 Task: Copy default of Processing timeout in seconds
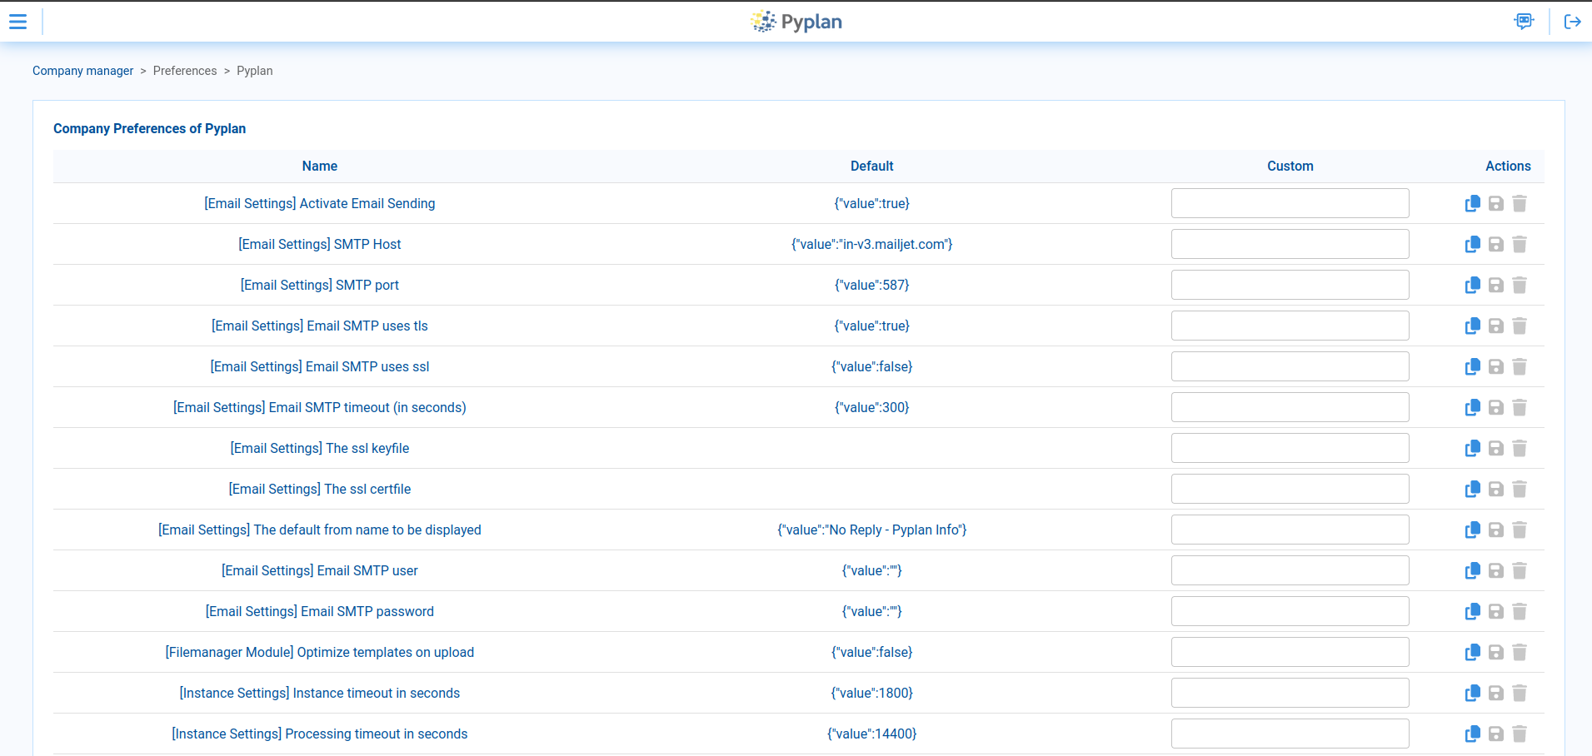[x=1472, y=734]
